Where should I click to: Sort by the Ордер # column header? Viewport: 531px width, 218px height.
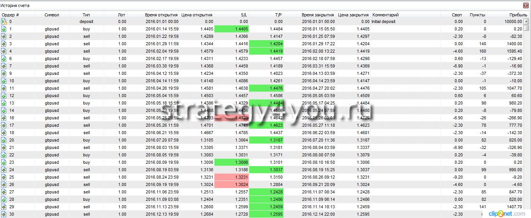[11, 15]
